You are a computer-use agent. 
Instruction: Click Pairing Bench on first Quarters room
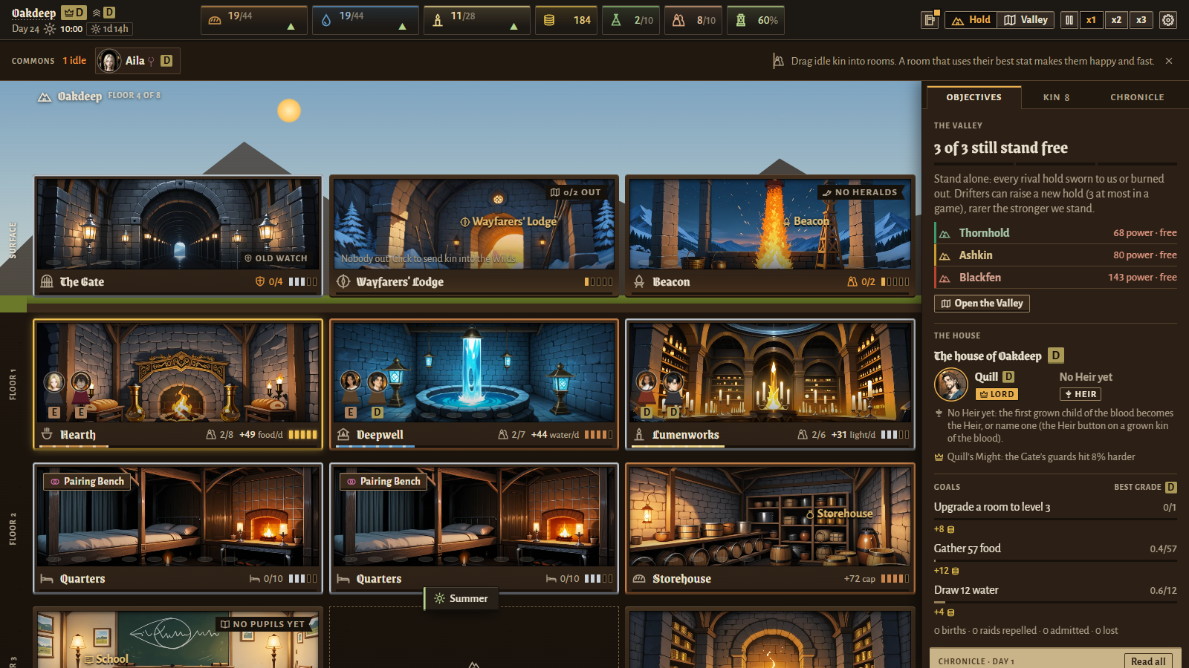coord(87,482)
